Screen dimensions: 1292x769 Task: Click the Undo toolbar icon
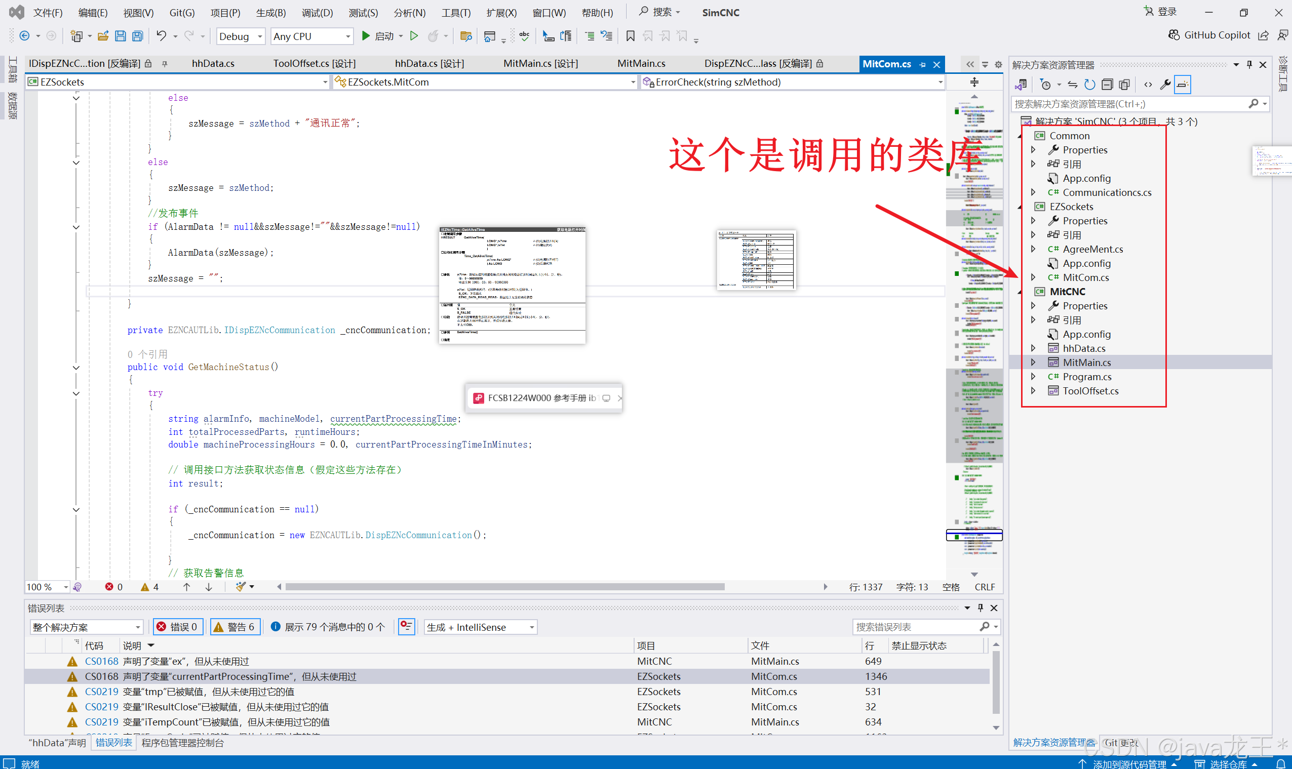click(x=161, y=36)
